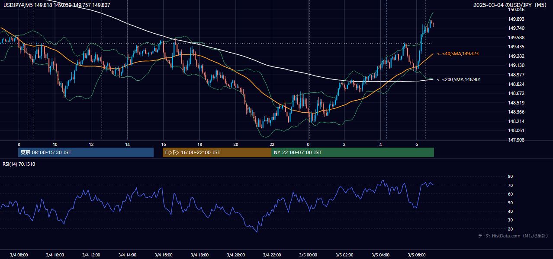Viewport: 553px width, 259px height.
Task: Click hour label 10 under the price chart
Action: pos(55,144)
